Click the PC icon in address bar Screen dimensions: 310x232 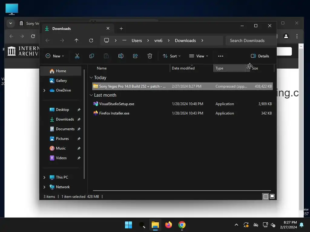click(107, 40)
